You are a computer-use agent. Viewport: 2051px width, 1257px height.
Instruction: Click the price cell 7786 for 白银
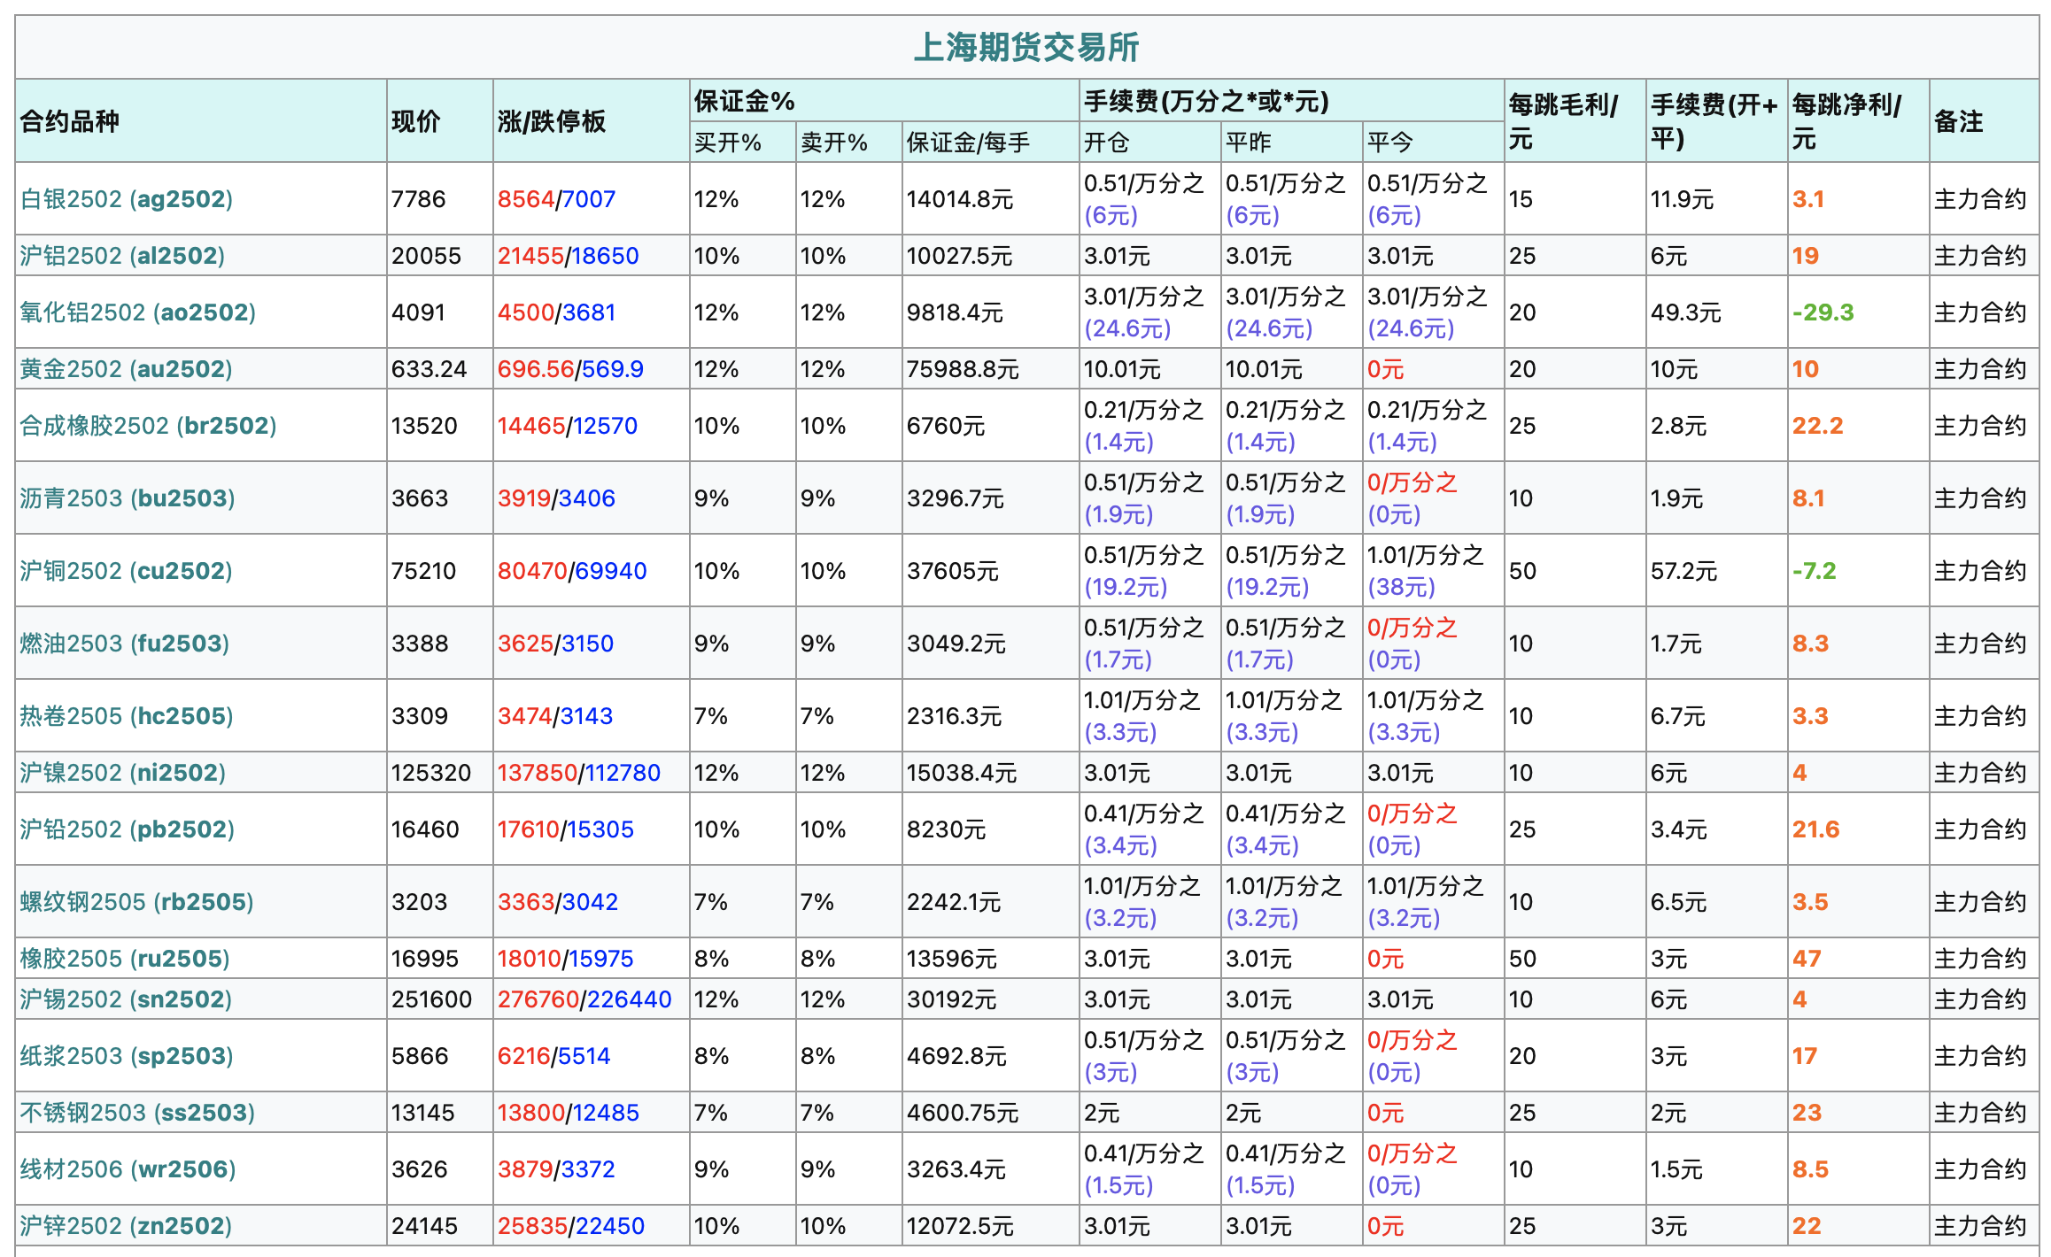click(x=418, y=199)
